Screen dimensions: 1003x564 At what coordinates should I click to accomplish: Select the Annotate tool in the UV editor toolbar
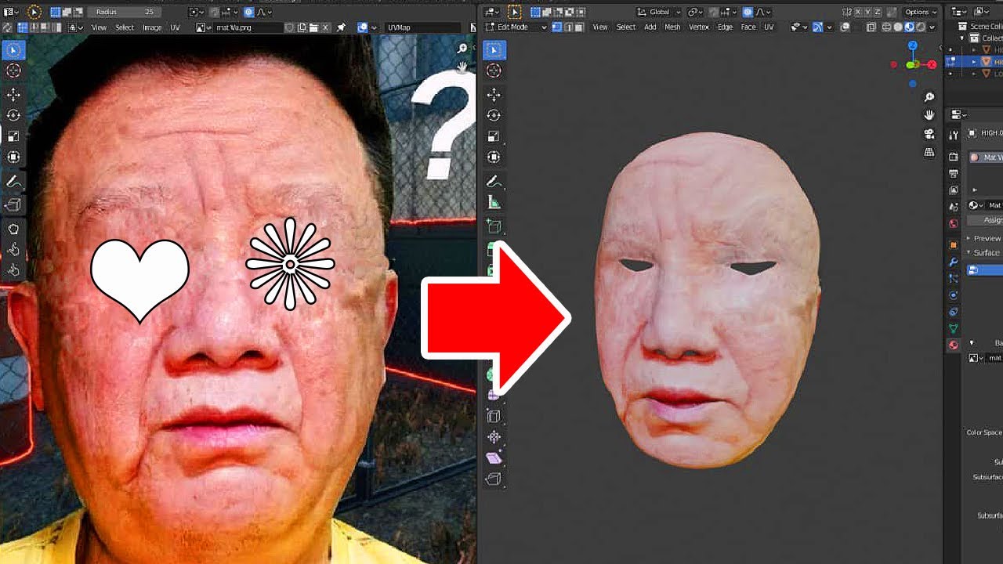[x=13, y=182]
